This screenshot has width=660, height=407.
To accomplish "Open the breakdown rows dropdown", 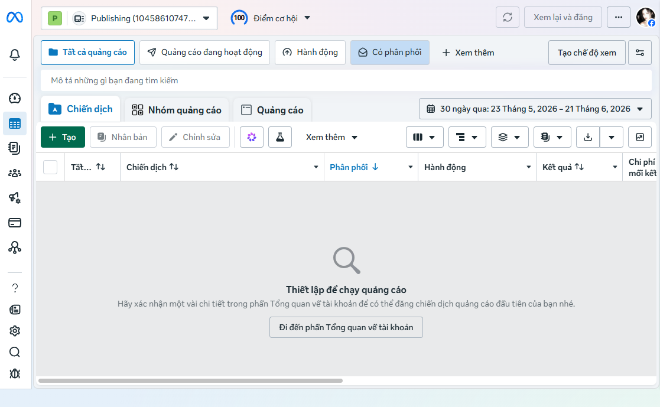I will [x=467, y=137].
